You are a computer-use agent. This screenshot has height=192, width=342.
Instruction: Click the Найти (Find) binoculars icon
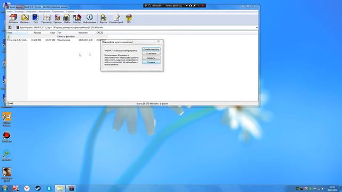point(67,19)
